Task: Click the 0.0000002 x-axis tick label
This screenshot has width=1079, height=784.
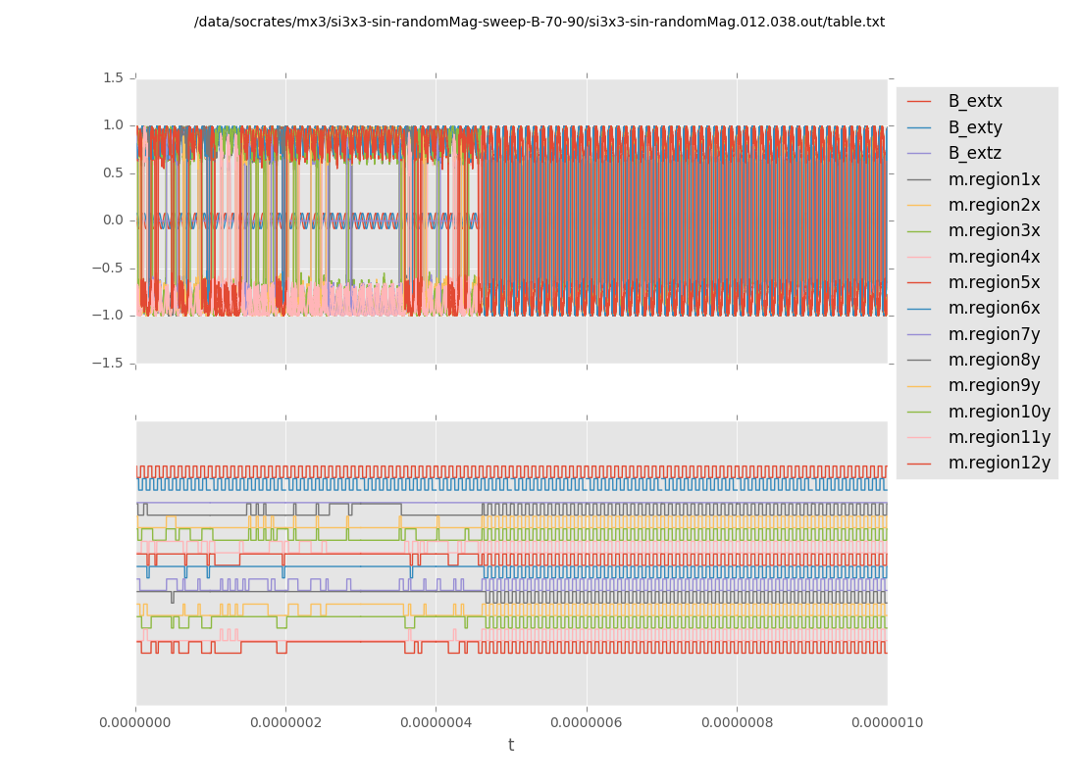Action: point(285,722)
